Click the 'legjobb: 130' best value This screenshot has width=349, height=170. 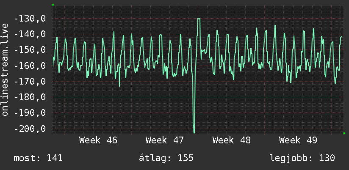point(302,158)
